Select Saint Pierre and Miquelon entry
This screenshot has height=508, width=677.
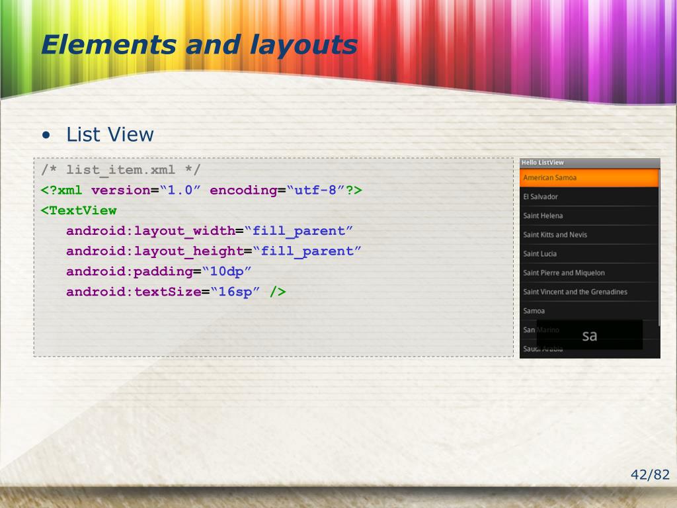589,273
